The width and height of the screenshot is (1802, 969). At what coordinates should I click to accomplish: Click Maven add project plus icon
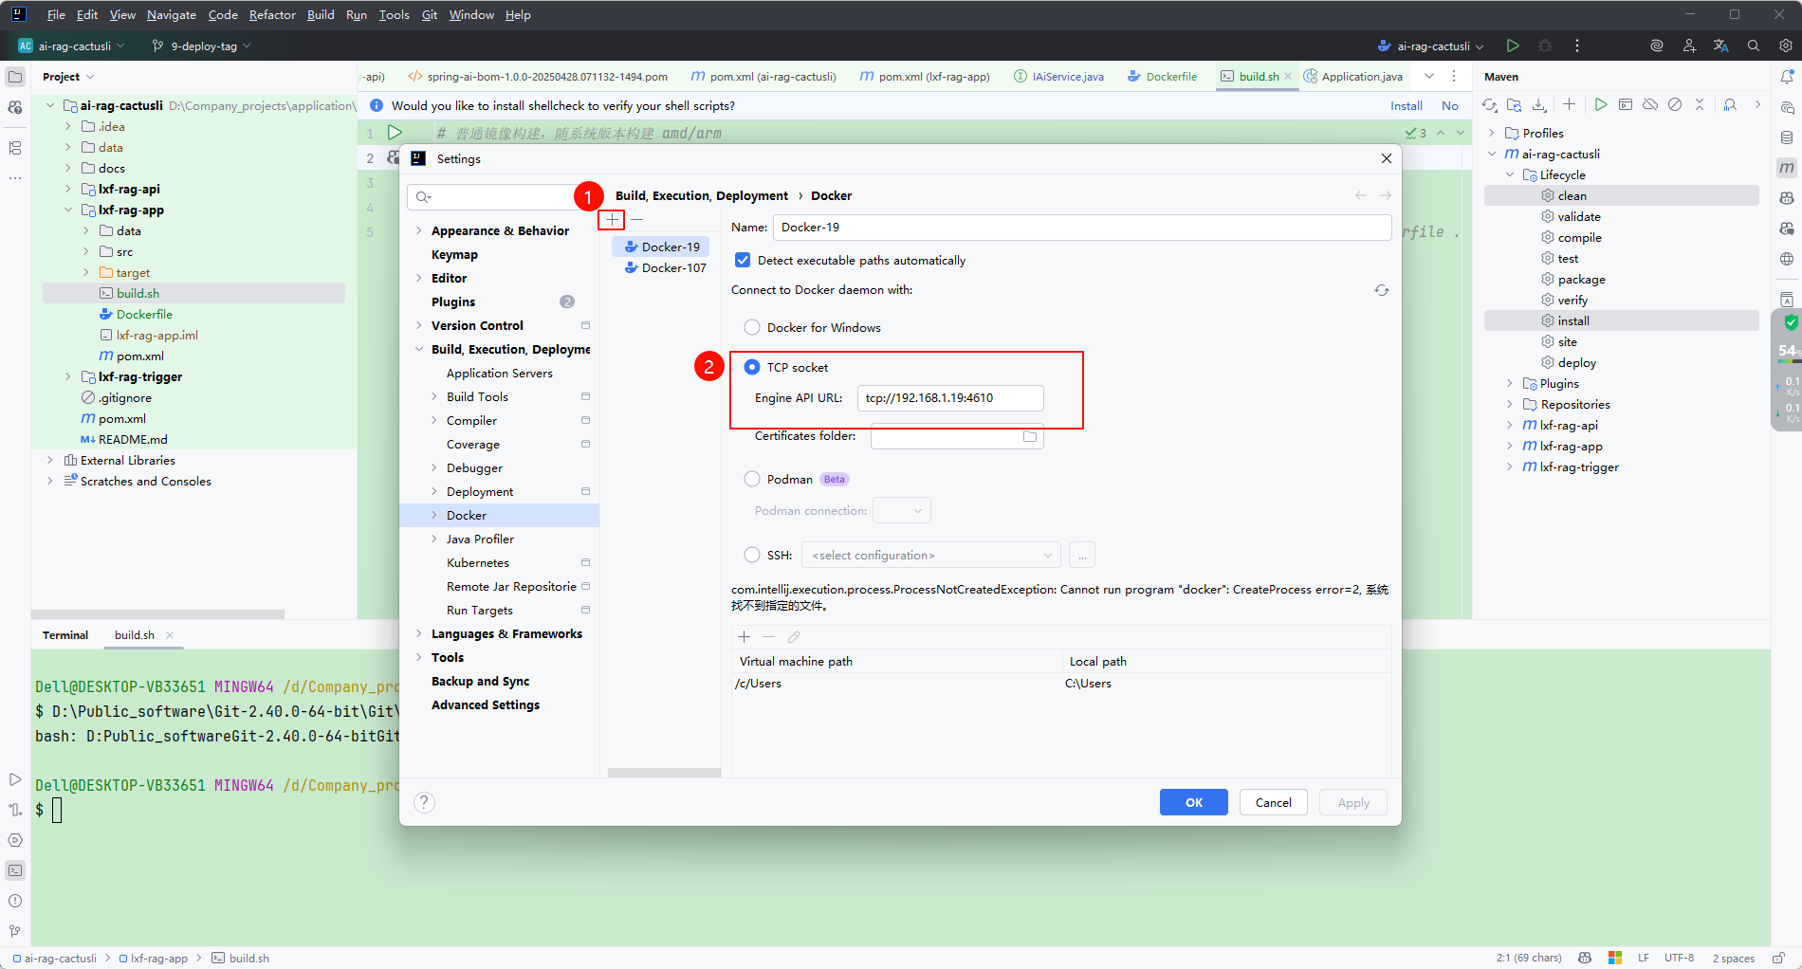(x=1570, y=105)
